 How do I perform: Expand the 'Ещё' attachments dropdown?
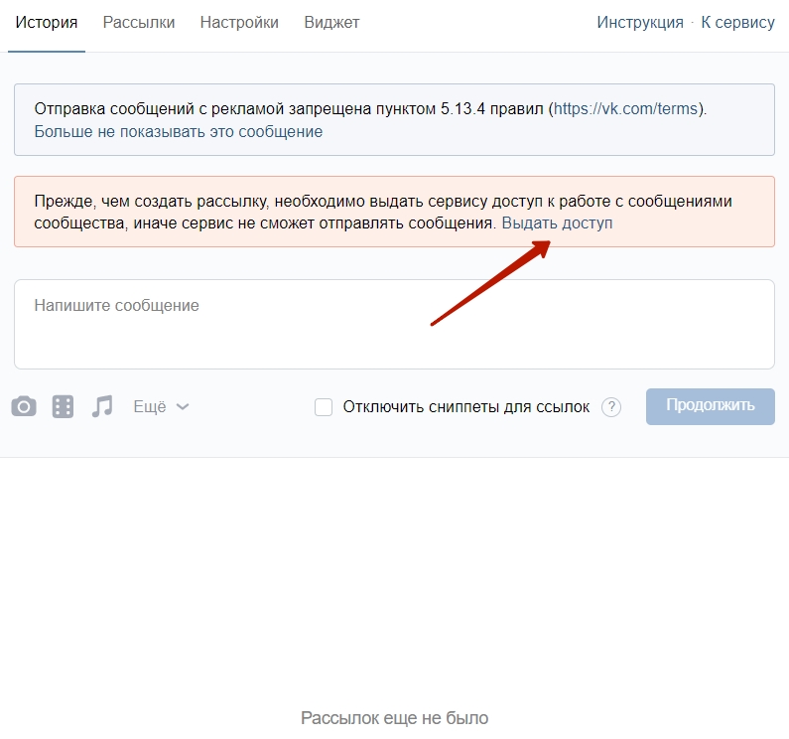161,406
